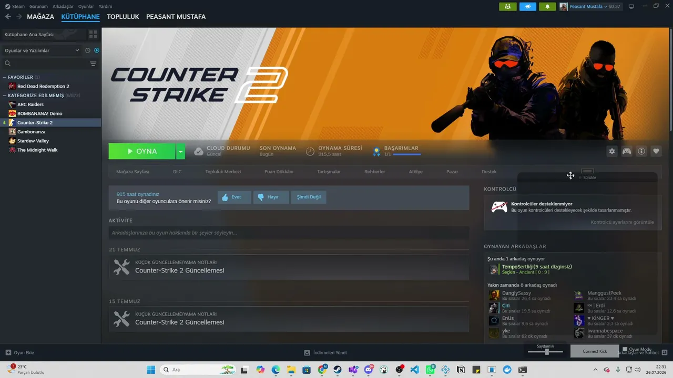Open the Görünüm menu
The height and width of the screenshot is (378, 673).
(x=39, y=6)
